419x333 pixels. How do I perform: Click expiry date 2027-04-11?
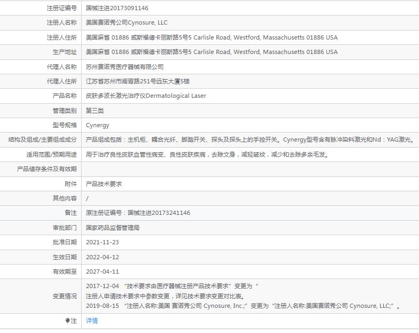point(102,272)
